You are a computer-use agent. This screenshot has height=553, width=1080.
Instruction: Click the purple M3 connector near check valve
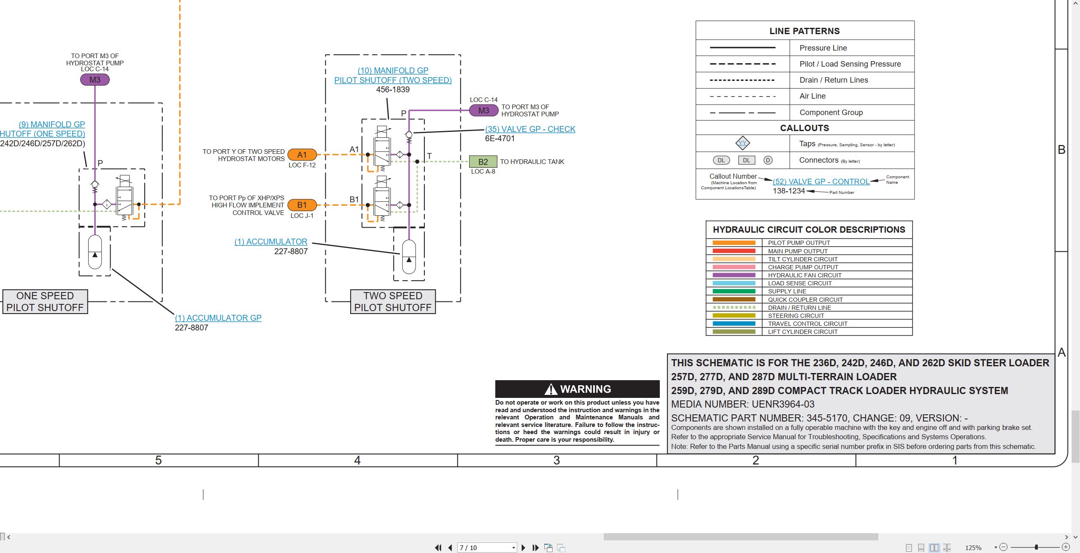pos(484,110)
